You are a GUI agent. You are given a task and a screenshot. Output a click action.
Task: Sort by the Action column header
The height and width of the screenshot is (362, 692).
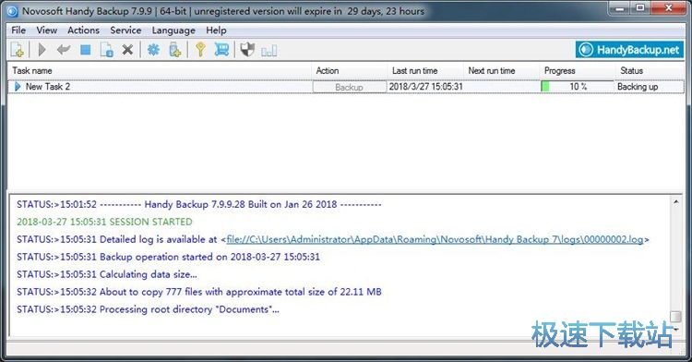(350, 70)
